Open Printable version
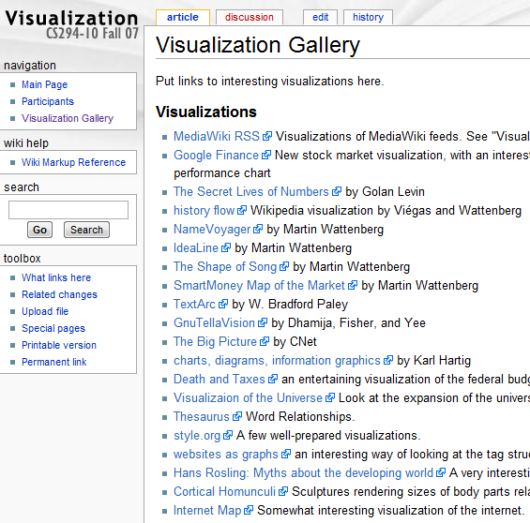530x523 pixels. click(59, 345)
